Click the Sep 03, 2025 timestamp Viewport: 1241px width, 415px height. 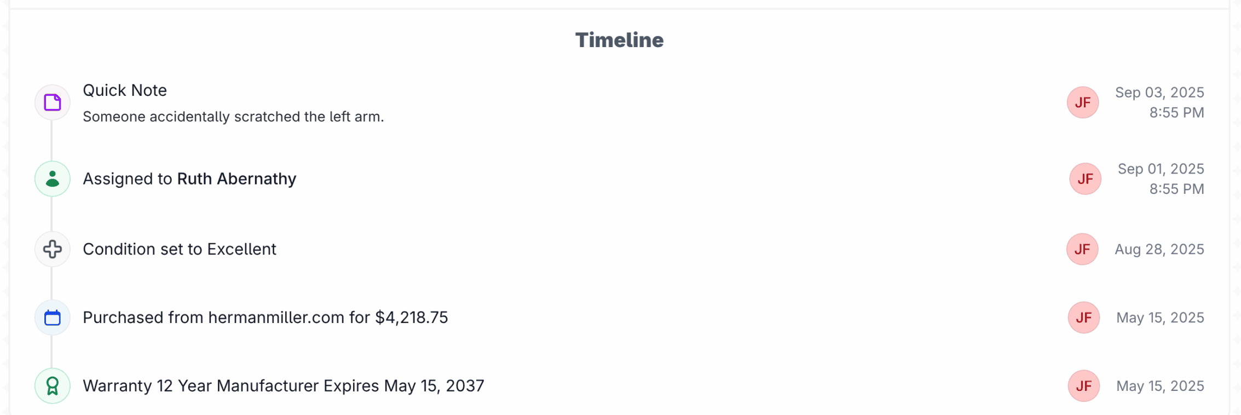(x=1159, y=93)
